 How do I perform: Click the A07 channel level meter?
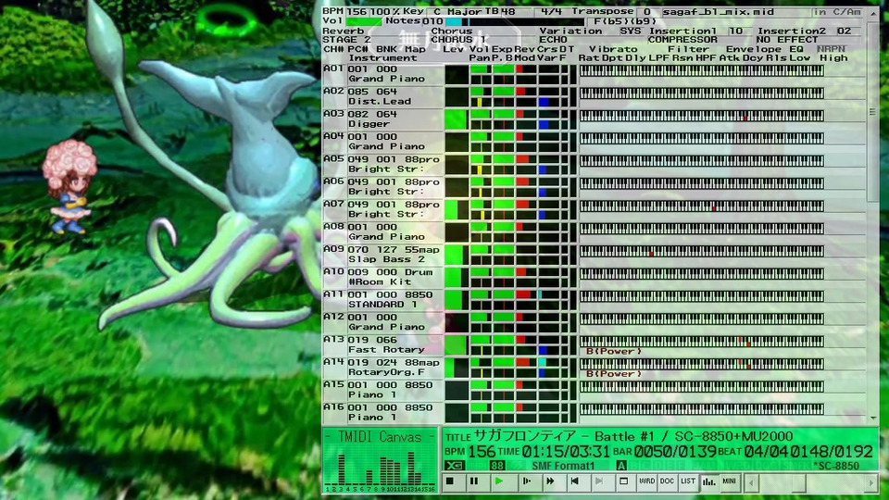click(457, 210)
